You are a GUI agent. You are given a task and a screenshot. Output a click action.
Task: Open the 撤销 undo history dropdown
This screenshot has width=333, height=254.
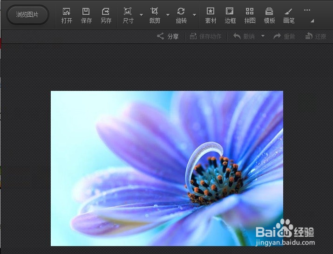[263, 36]
